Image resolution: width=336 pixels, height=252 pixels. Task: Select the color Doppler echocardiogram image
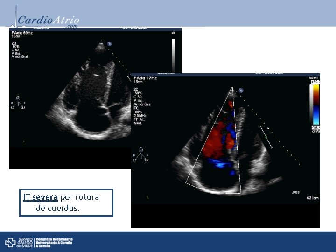[x=225, y=150]
